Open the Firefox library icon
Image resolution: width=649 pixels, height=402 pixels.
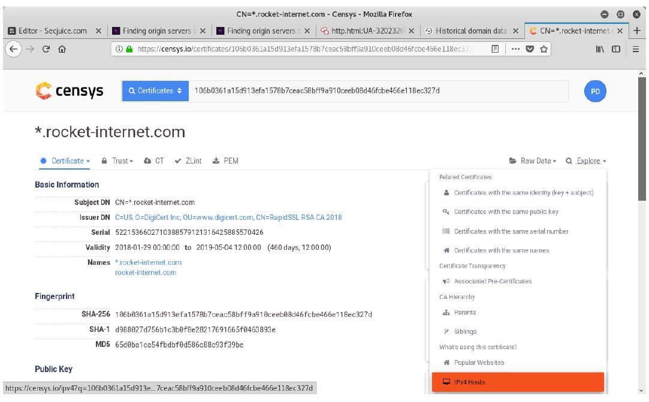click(x=600, y=49)
